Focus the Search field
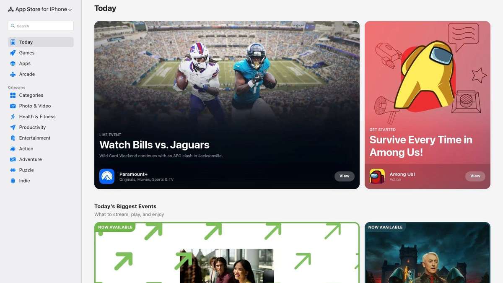 coord(41,26)
